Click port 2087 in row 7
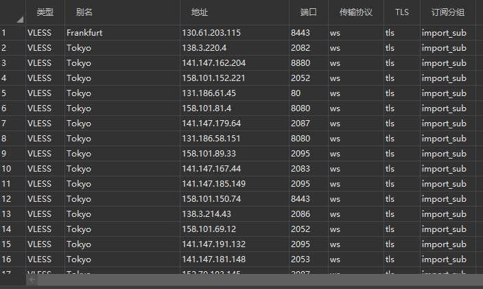 coord(301,124)
